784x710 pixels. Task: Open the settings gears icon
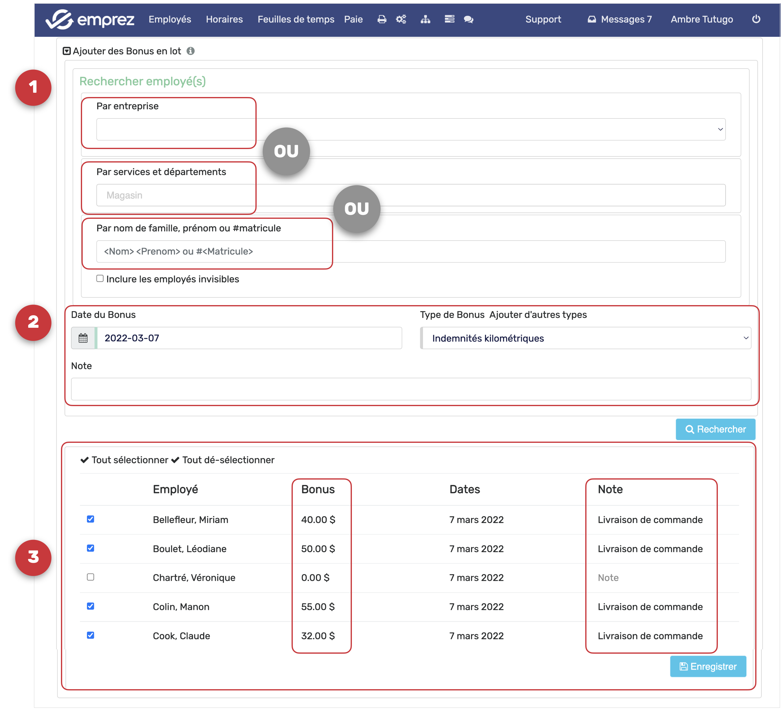click(401, 19)
